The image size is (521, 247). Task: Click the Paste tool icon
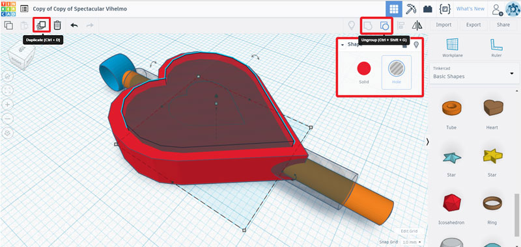click(25, 25)
